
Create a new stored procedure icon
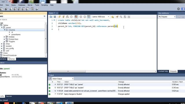click(23, 9)
